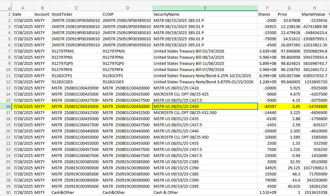The width and height of the screenshot is (330, 196).
Task: Click highlighted cell 'MSTR US 08/01/25 C430'
Action: [x=205, y=106]
